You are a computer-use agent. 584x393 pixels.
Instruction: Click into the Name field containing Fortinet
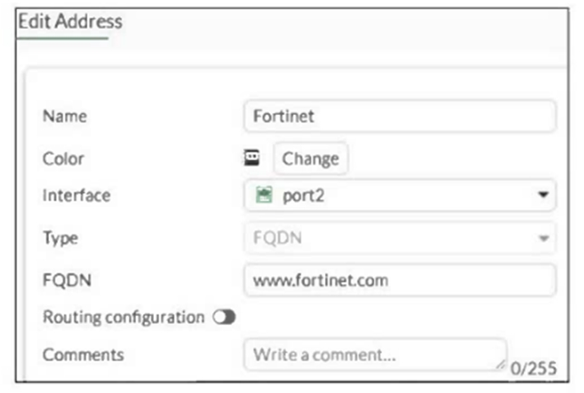click(x=398, y=116)
